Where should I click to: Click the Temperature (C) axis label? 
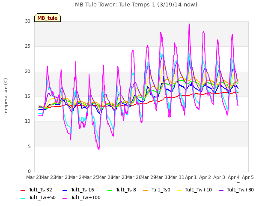tap(6, 97)
